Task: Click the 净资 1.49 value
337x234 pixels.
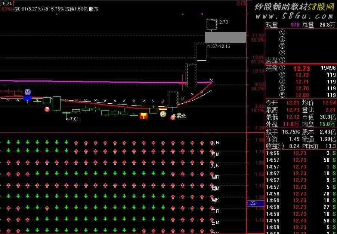Action: pos(294,139)
